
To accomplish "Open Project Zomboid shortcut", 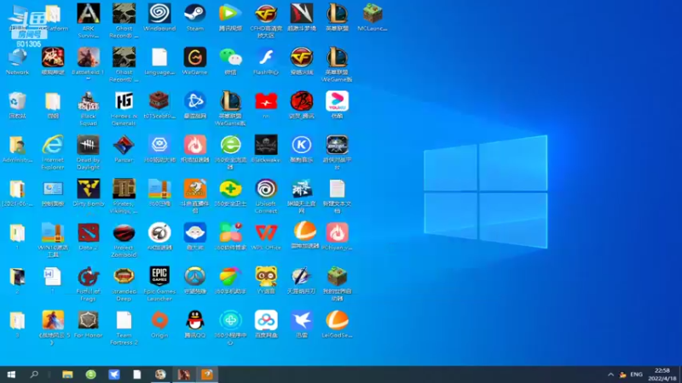I will pyautogui.click(x=124, y=240).
